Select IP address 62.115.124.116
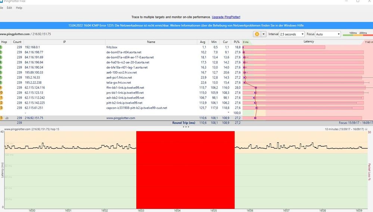 pos(35,88)
